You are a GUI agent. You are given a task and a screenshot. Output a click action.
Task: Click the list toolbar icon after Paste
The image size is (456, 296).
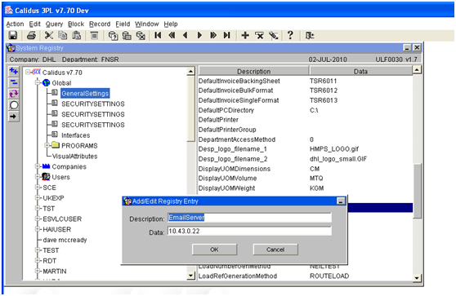[94, 35]
